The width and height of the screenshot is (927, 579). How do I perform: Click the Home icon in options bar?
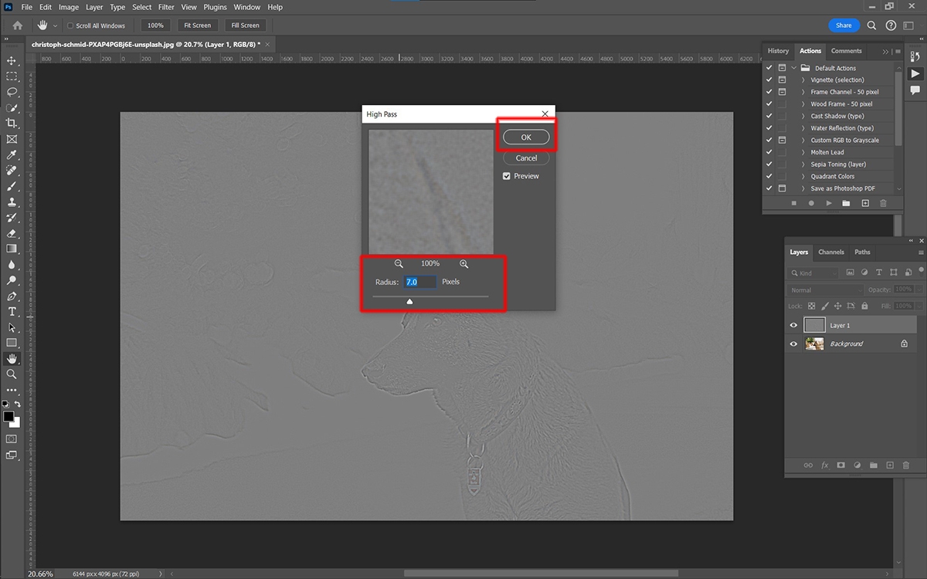[x=17, y=25]
